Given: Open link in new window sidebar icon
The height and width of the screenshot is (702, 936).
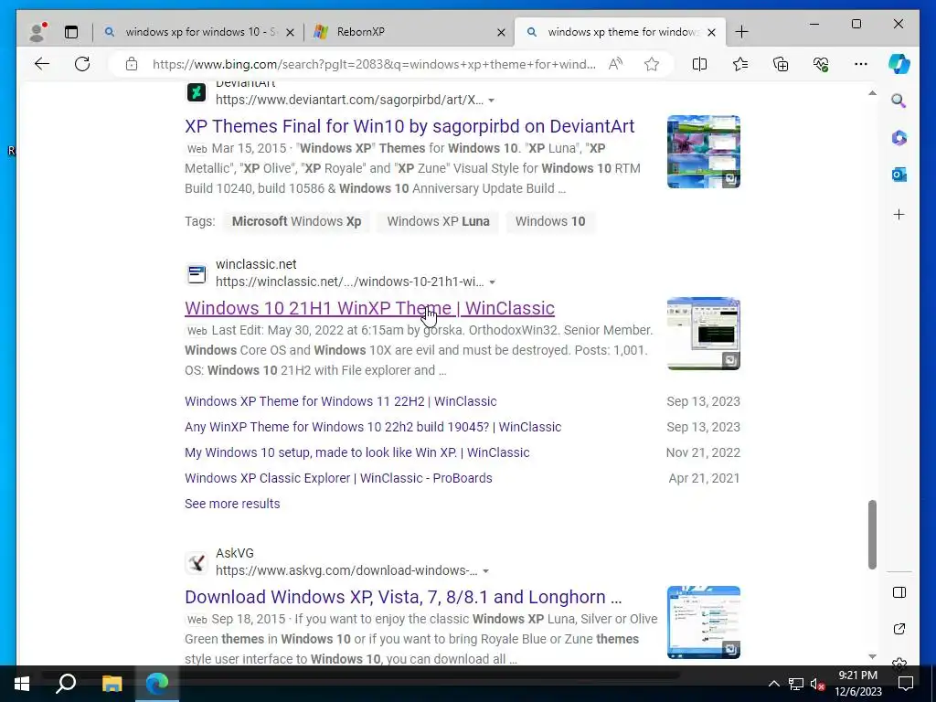Looking at the screenshot, I should [899, 629].
